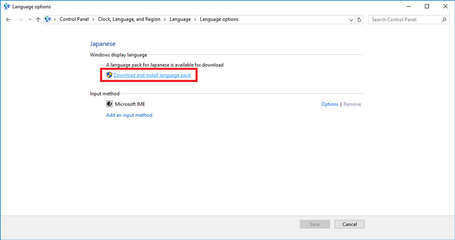The width and height of the screenshot is (455, 240).
Task: Click the Back arrow navigation button
Action: pos(8,20)
